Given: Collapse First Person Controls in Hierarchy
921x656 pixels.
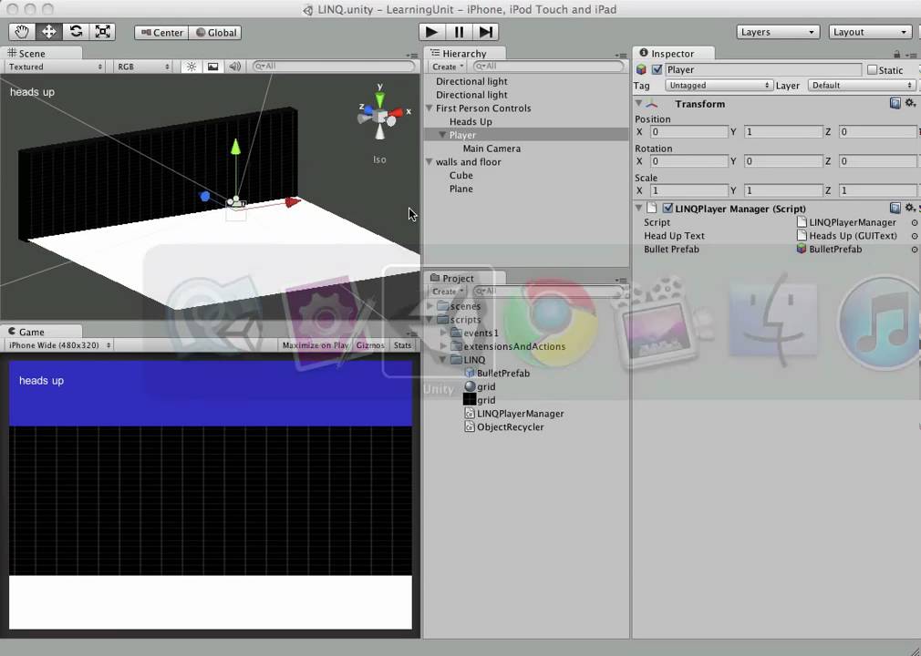Looking at the screenshot, I should point(429,108).
